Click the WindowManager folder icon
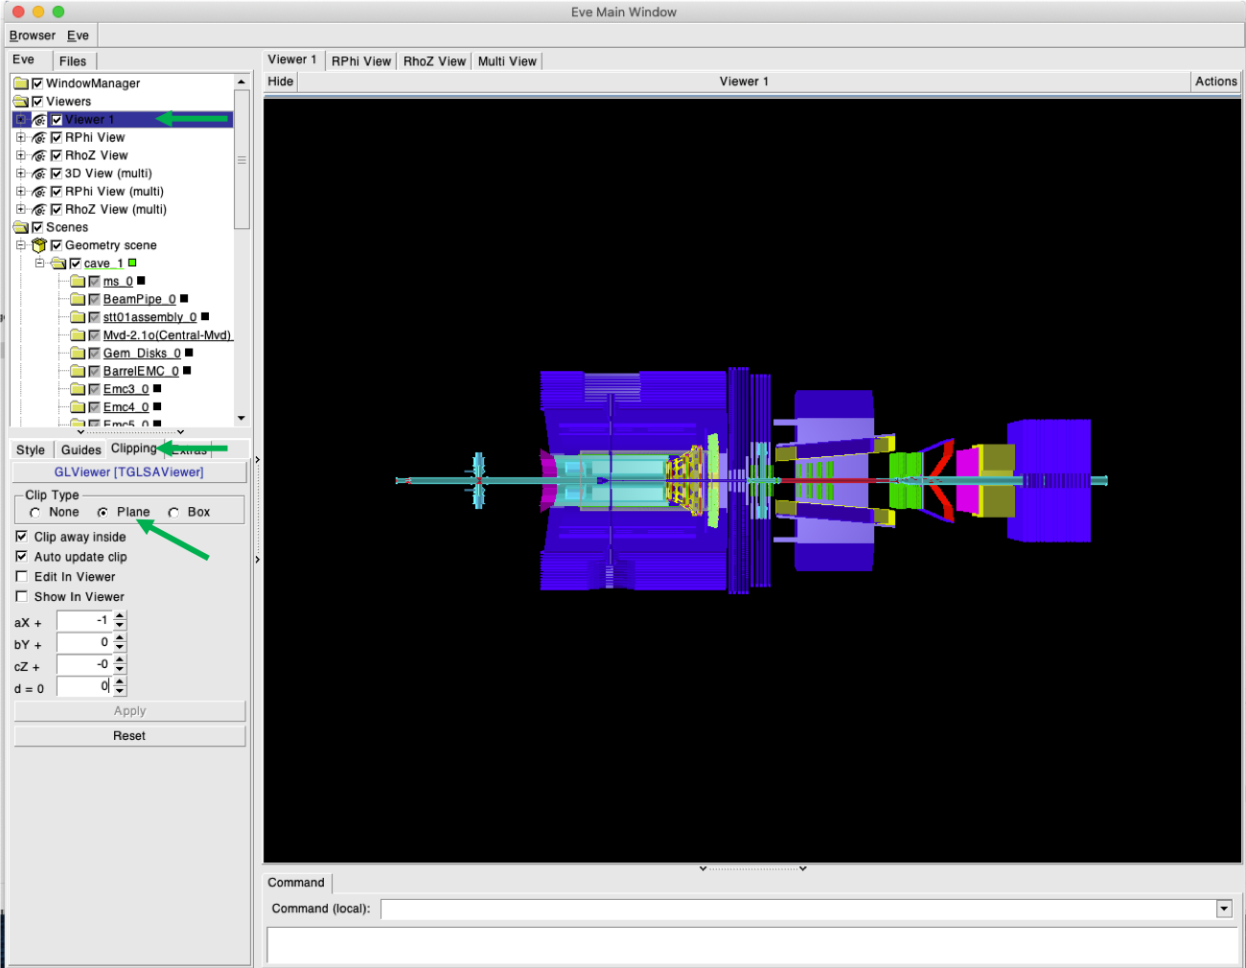1246x968 pixels. (x=21, y=83)
